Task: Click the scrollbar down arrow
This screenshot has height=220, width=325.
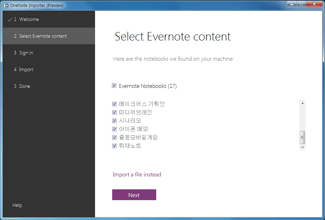Action: click(302, 147)
